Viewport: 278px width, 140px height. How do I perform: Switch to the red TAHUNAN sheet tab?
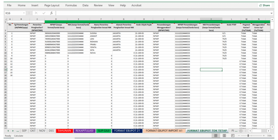[x=64, y=131]
